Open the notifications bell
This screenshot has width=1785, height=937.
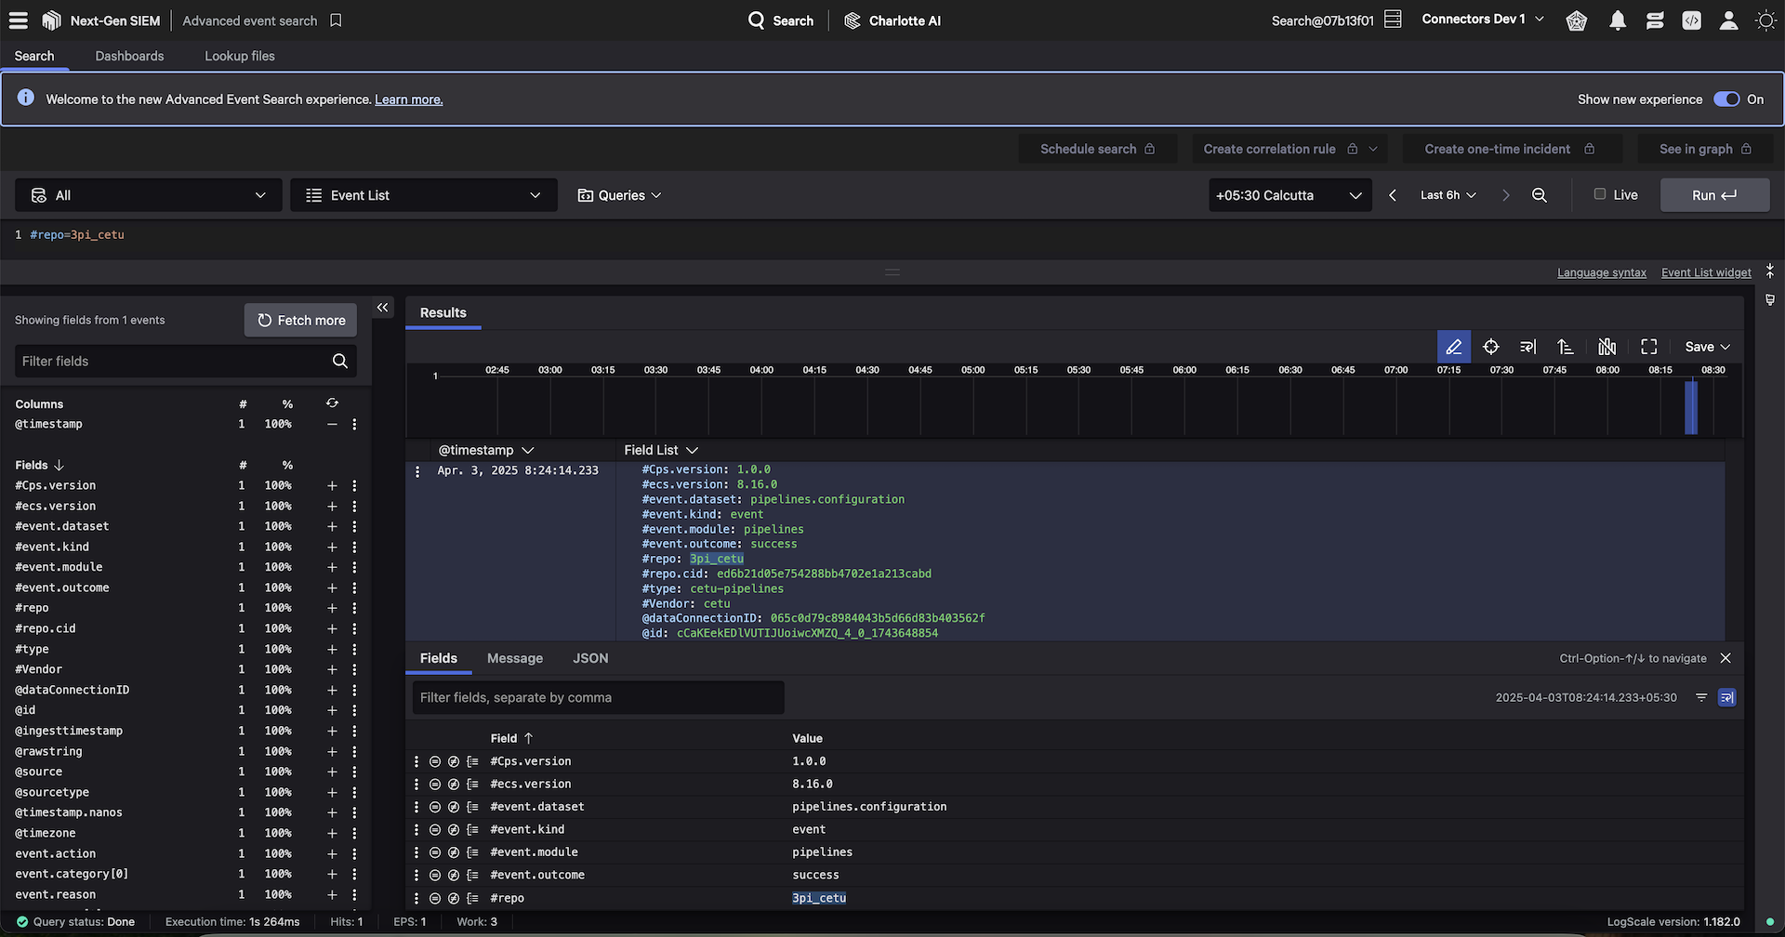[x=1618, y=20]
